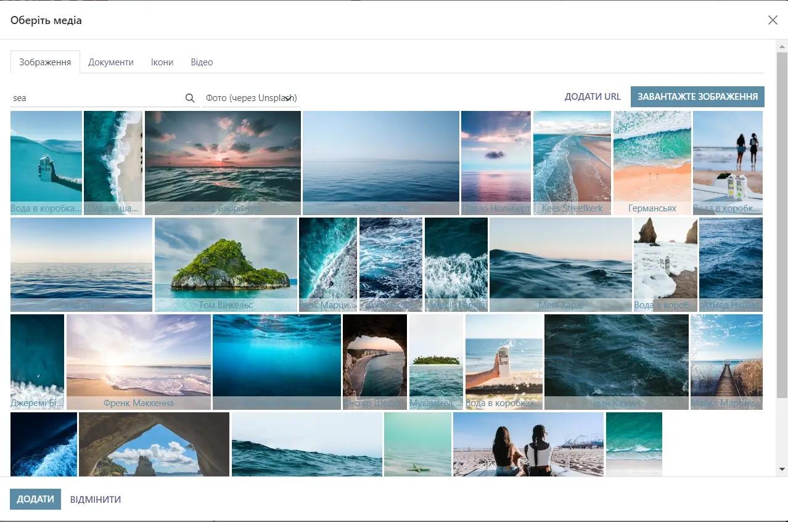Pick the shoreline photo by Kees Streefkerk

point(572,162)
